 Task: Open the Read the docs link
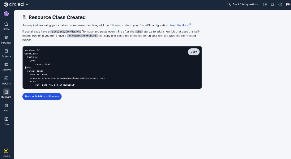180,25
